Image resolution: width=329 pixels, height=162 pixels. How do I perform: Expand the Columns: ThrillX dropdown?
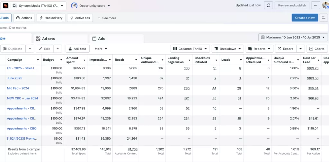click(x=190, y=49)
